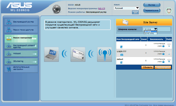Open the язык language dropdown
The width and height of the screenshot is (176, 106).
(x=126, y=8)
